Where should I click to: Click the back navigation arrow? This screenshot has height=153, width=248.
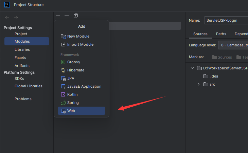[x=7, y=18]
